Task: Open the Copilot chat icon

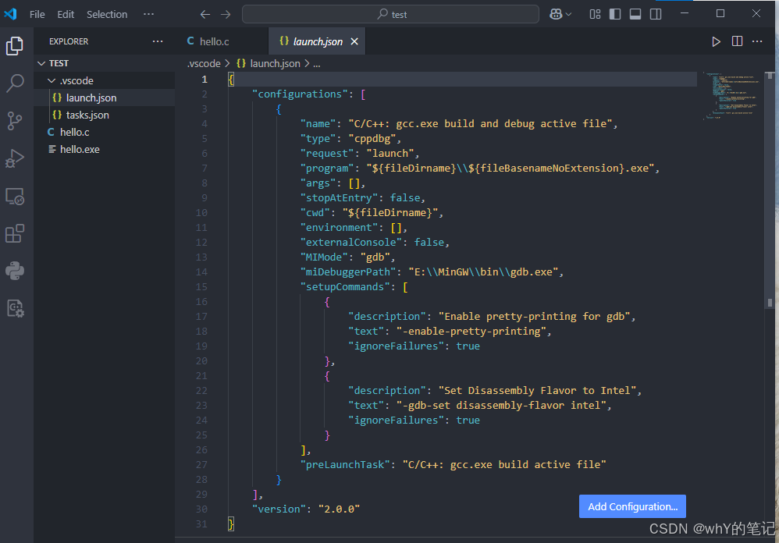Action: click(556, 14)
